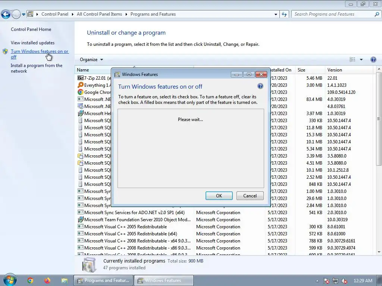
Task: Click the shield icon beside Windows features link
Action: tap(5, 51)
